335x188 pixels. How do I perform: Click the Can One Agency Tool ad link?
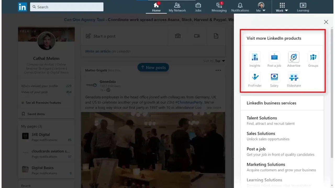pyautogui.click(x=84, y=20)
